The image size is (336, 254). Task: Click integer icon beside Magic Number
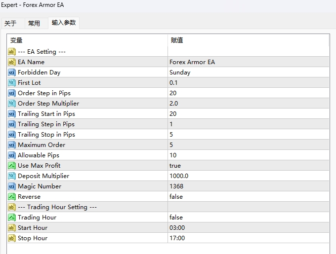[12, 186]
